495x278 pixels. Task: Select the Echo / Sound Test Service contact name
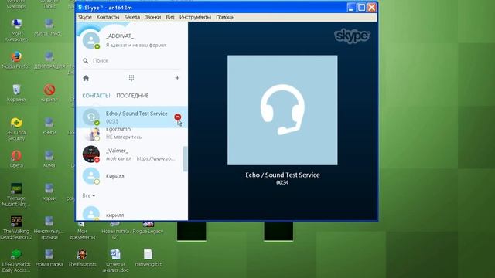click(x=137, y=114)
